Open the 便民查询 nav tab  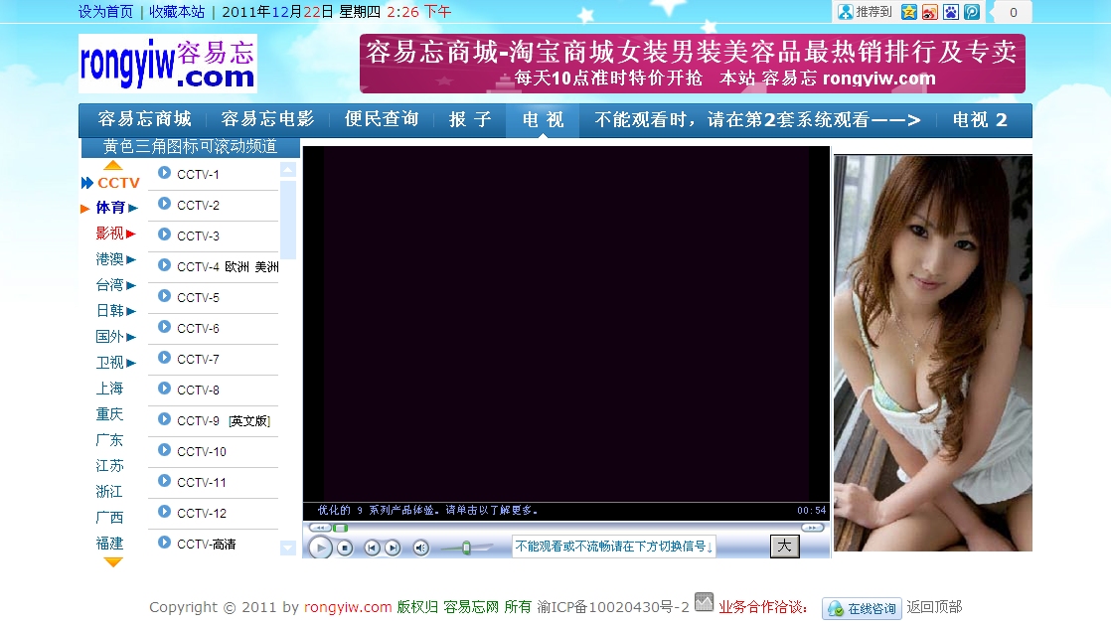pyautogui.click(x=382, y=119)
